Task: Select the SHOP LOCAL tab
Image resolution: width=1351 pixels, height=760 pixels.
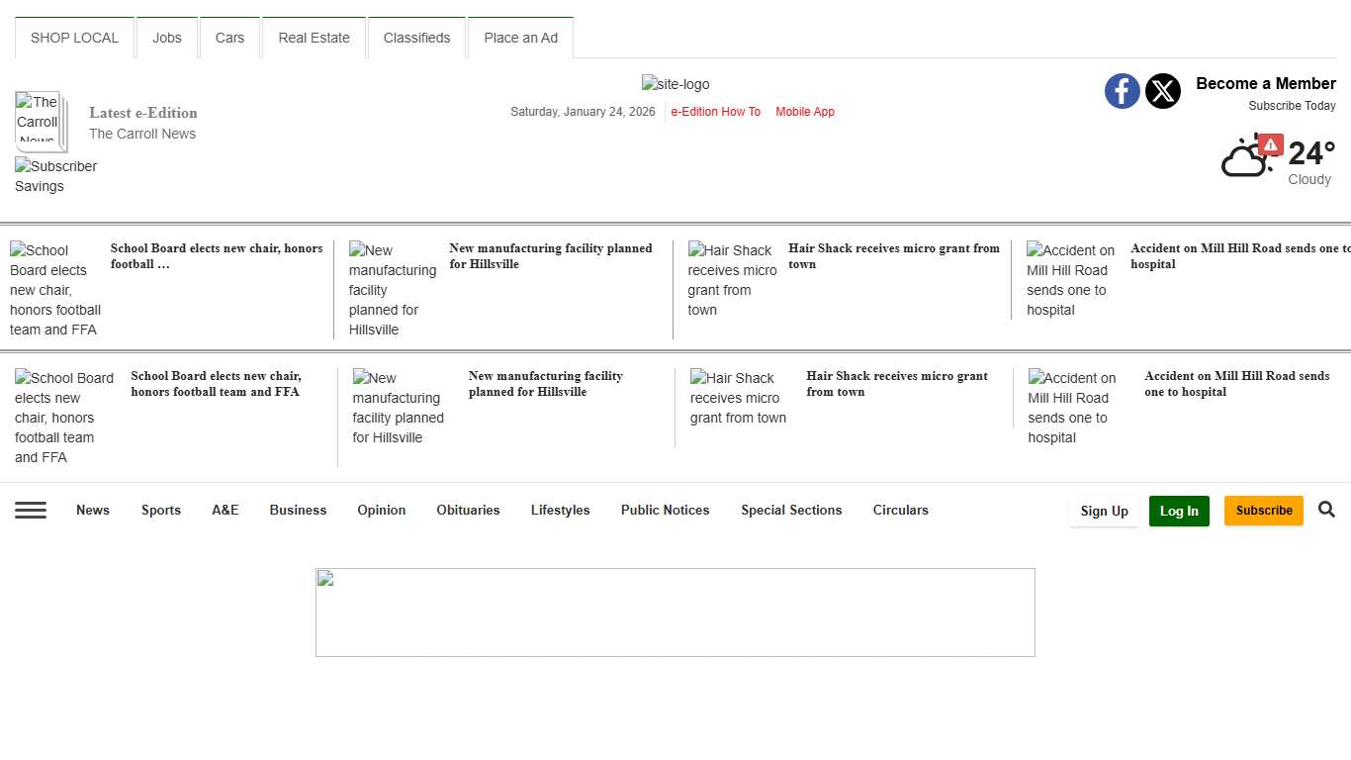Action: 74,38
